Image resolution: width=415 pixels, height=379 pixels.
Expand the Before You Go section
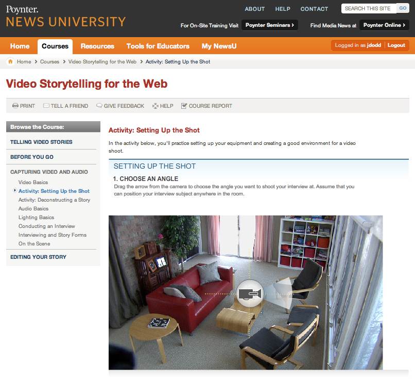tap(32, 157)
